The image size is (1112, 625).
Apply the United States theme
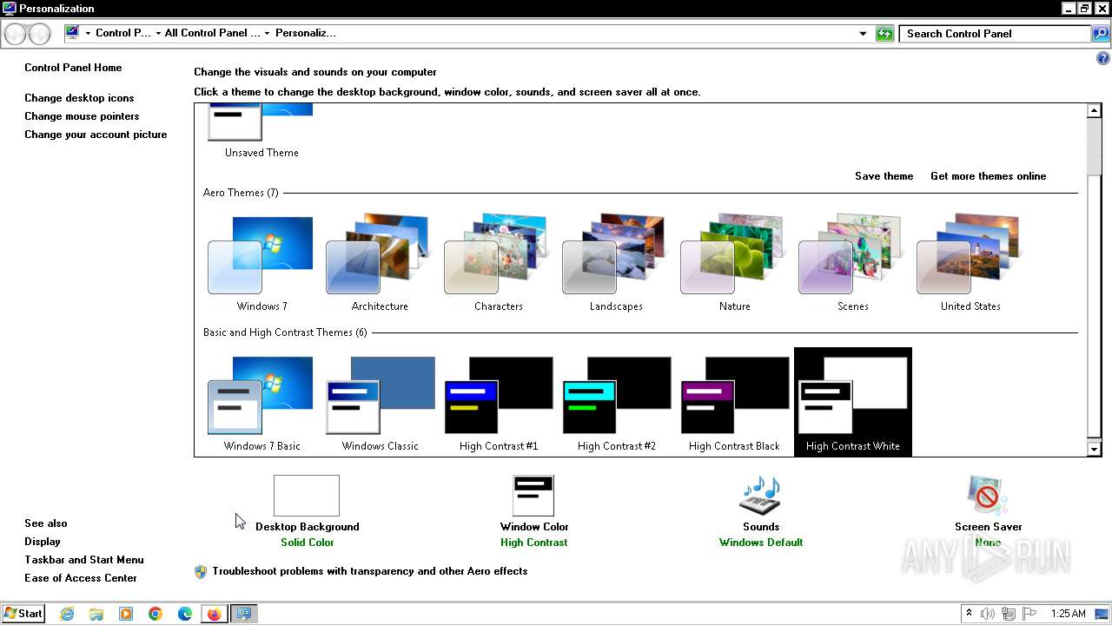970,261
